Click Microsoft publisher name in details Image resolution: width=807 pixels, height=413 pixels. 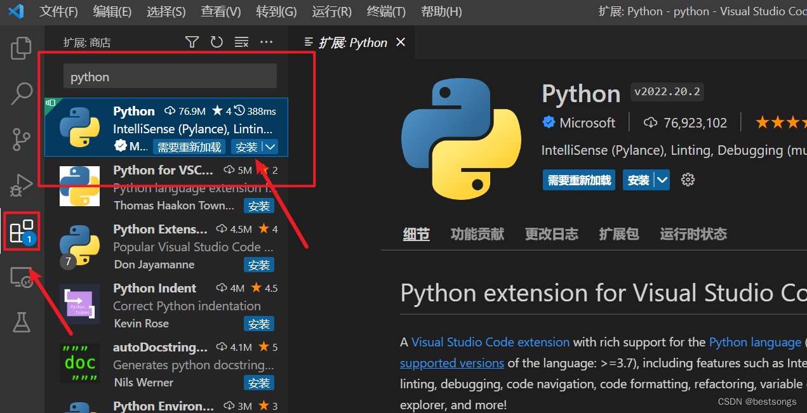click(587, 122)
